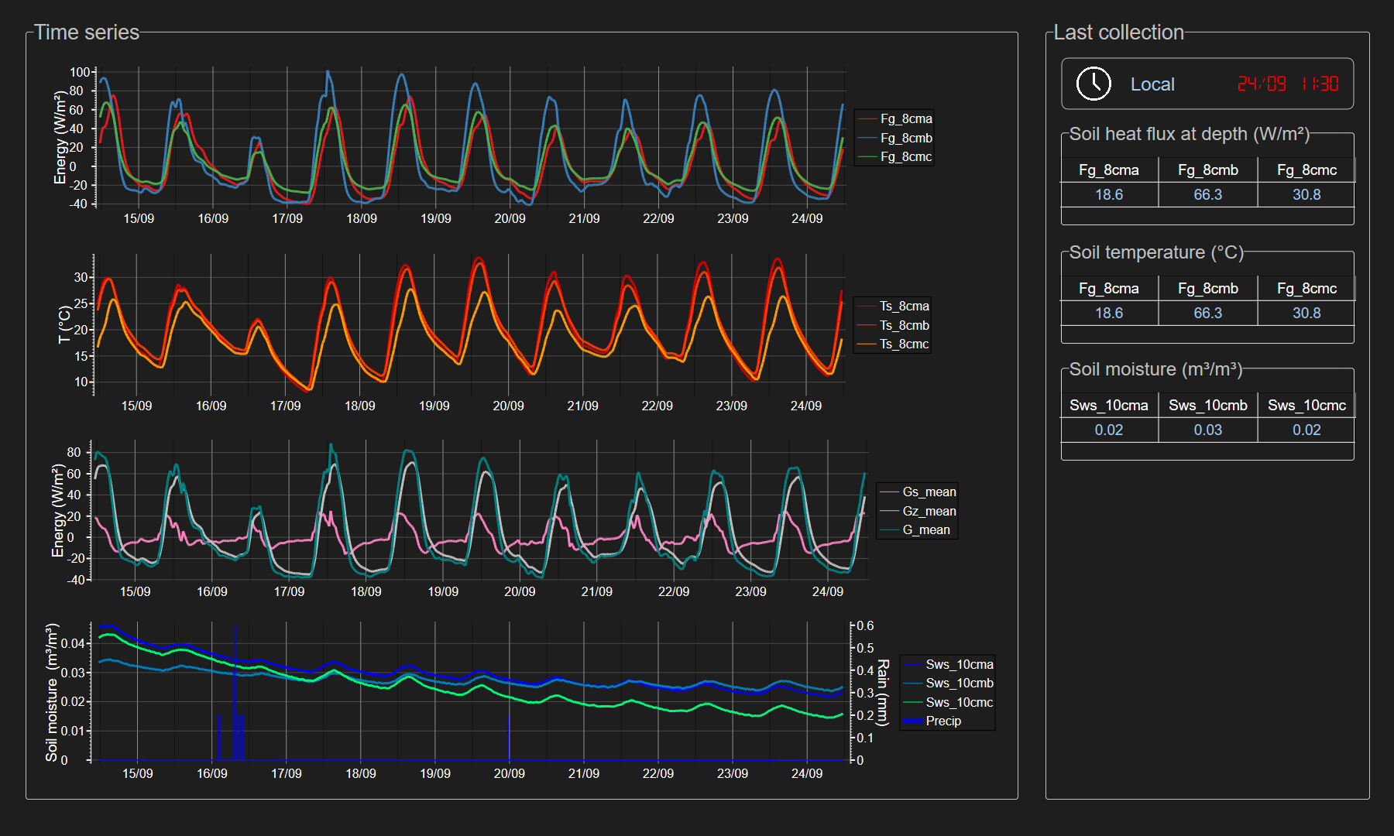Click the Local time label
1394x836 pixels.
1152,84
